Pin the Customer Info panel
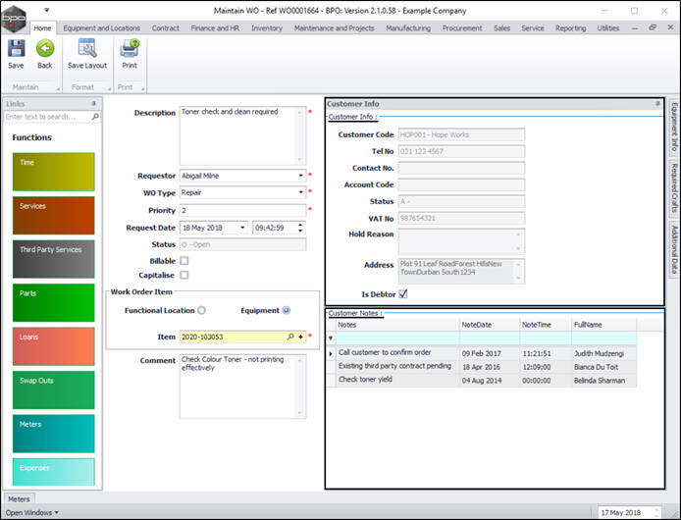This screenshot has width=681, height=520. tap(657, 103)
